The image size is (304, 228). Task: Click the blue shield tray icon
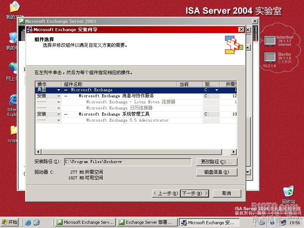click(x=272, y=222)
